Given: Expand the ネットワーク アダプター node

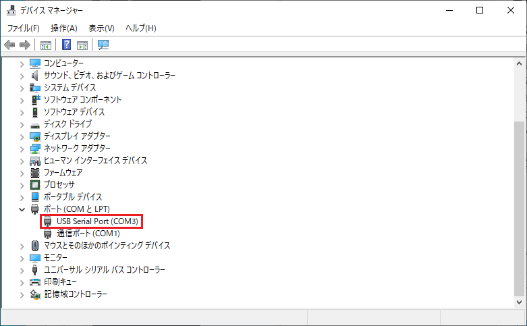Looking at the screenshot, I should coord(22,149).
